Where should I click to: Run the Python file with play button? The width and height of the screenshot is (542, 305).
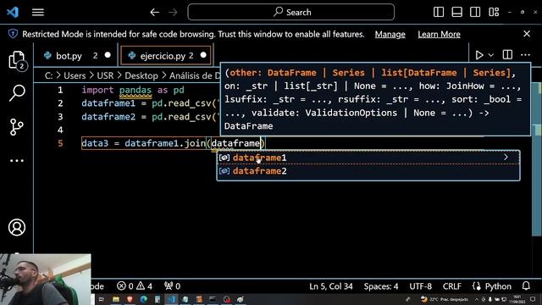pos(478,55)
